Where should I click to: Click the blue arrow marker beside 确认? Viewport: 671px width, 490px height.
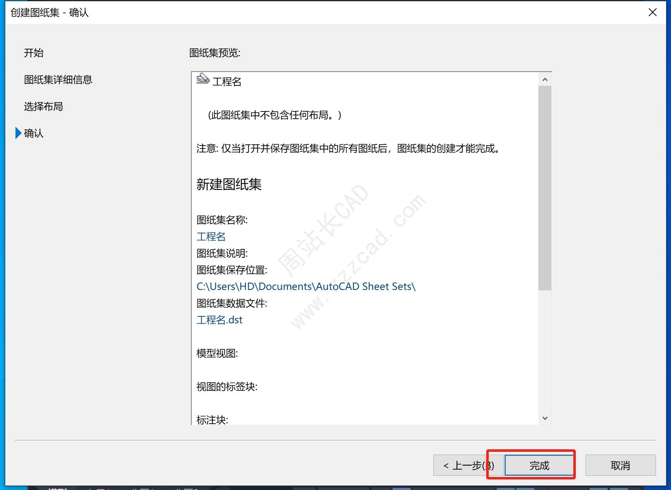(18, 133)
